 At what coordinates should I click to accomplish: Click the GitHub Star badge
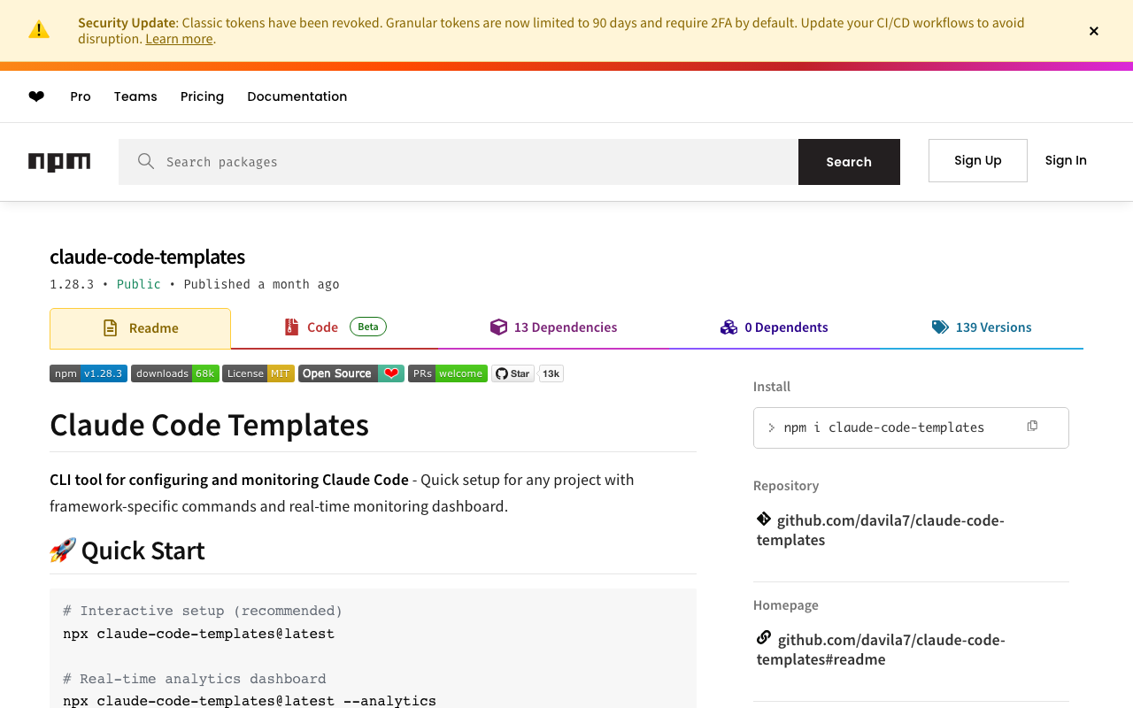(513, 373)
